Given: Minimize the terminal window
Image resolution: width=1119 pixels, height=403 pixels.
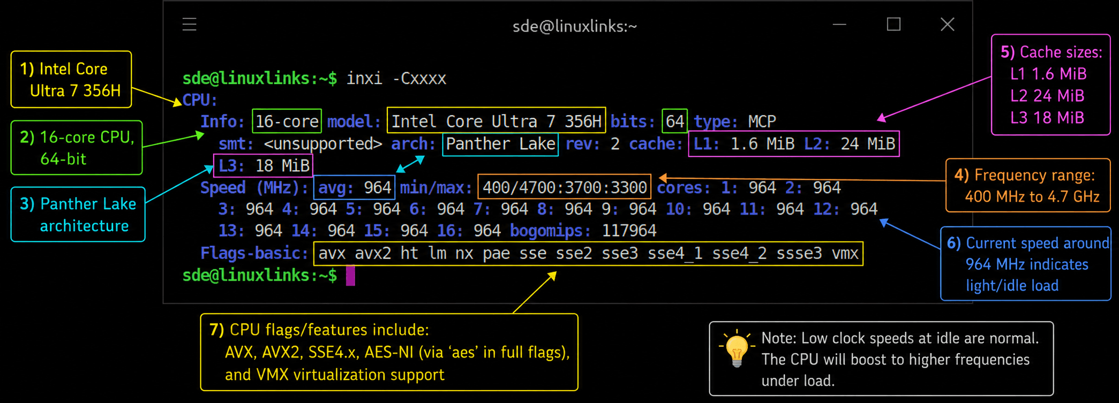Looking at the screenshot, I should coord(839,25).
